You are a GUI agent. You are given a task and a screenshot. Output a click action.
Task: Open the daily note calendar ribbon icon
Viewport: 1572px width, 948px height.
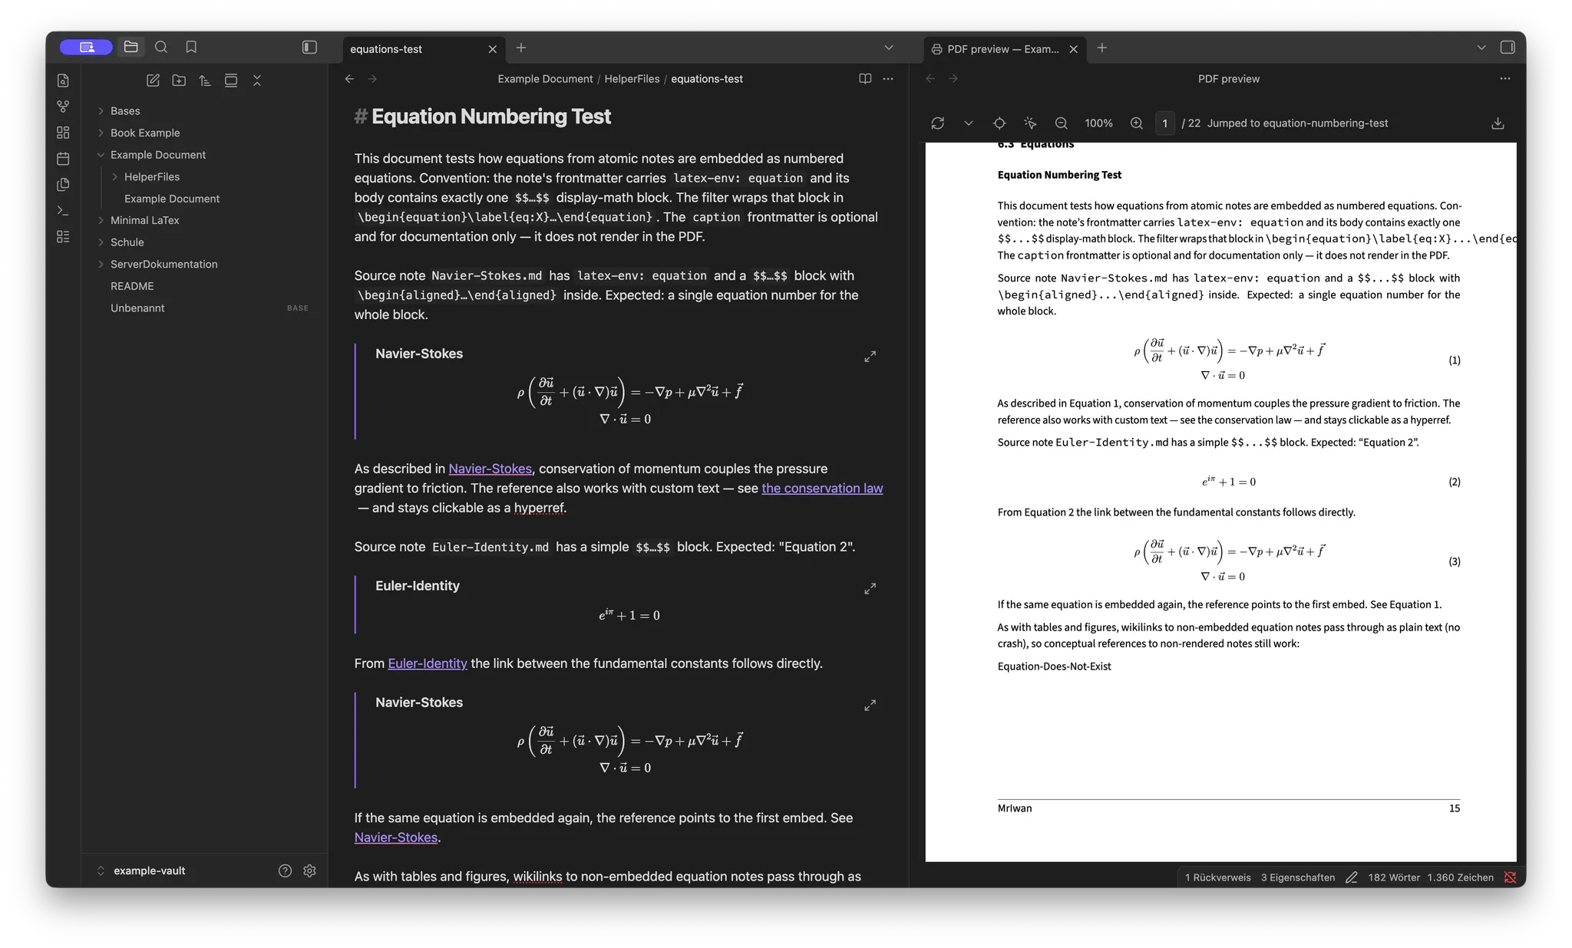pyautogui.click(x=63, y=159)
